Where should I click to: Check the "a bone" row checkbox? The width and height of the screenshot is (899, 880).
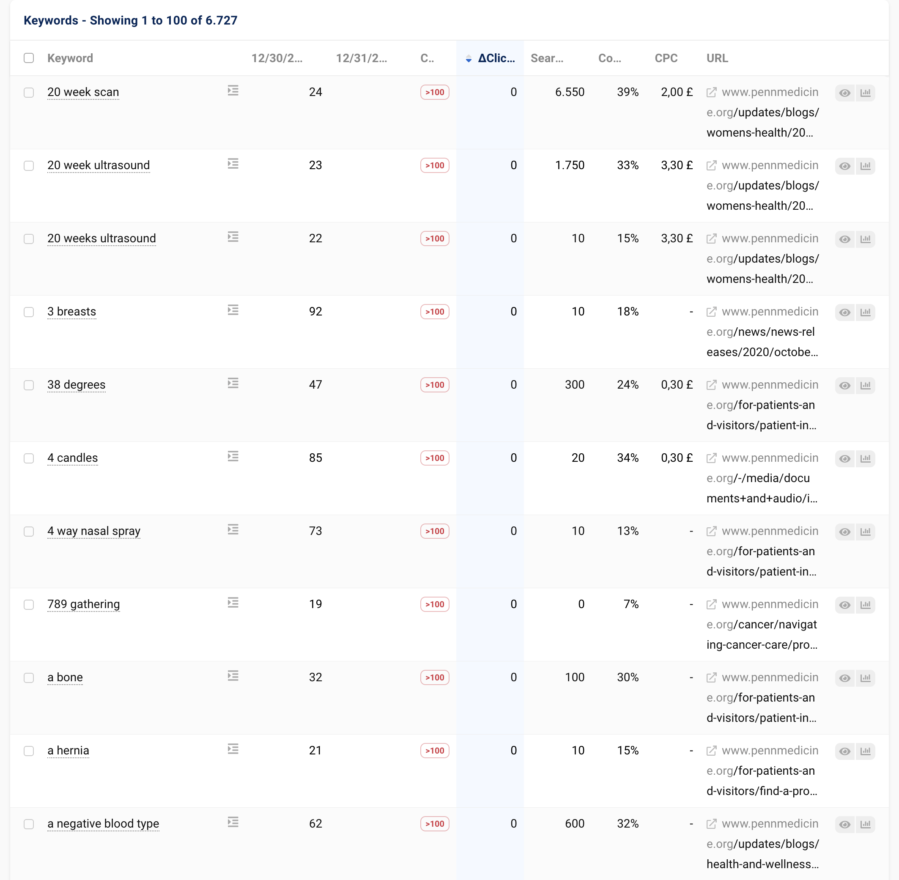[29, 678]
